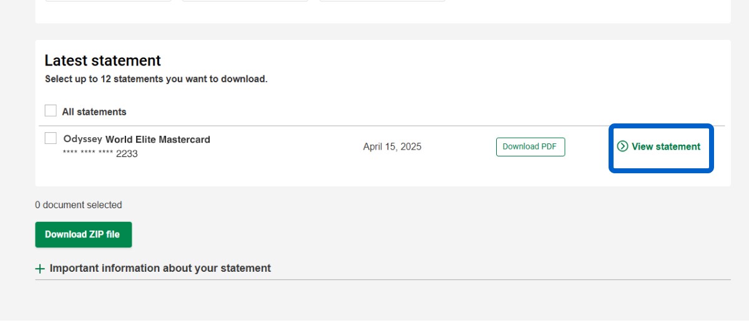Open the middle filter box at top
Viewport: 749px width, 321px height.
[x=245, y=1]
